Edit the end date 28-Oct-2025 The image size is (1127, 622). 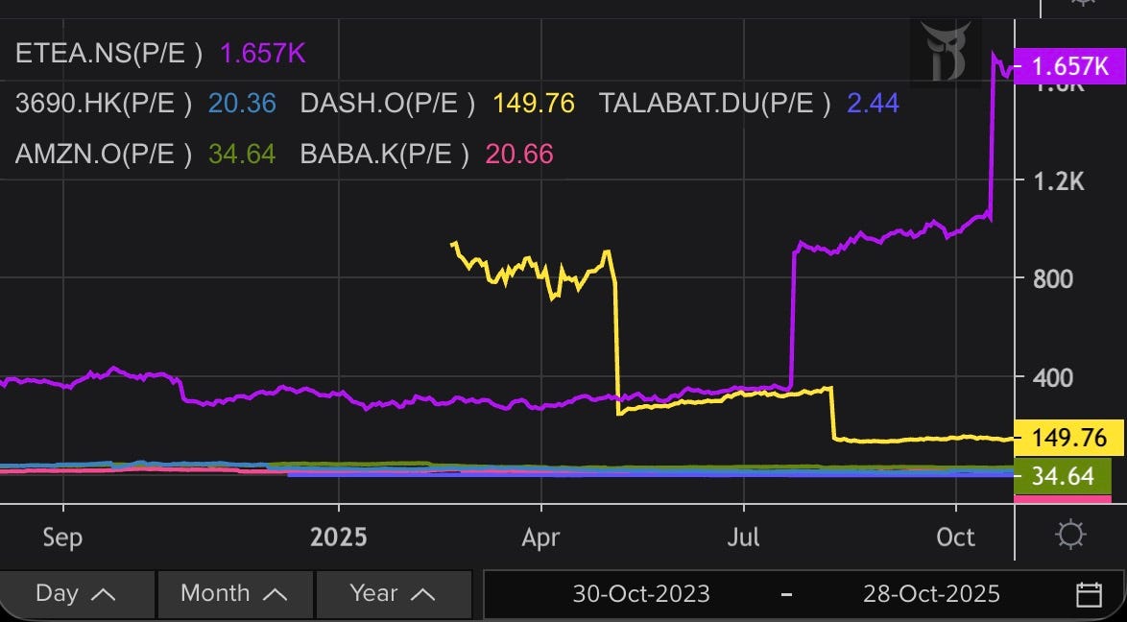[931, 594]
